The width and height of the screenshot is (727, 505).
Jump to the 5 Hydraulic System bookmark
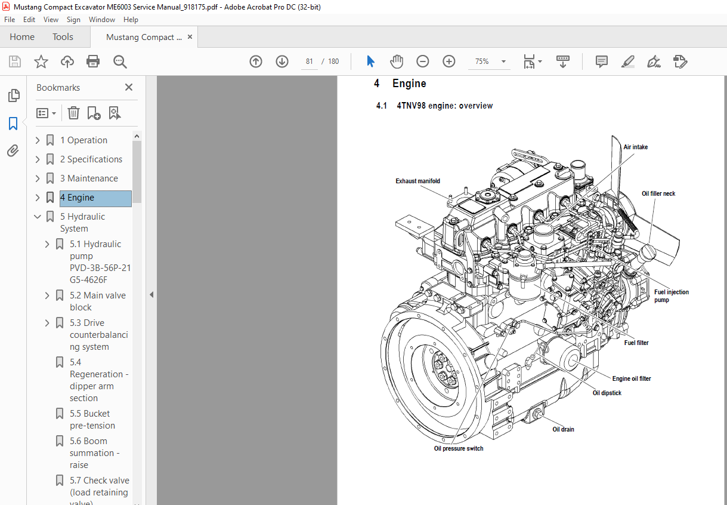coord(82,223)
